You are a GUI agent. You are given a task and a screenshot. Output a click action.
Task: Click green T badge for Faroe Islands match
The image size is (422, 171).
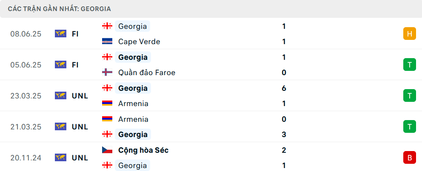409,64
